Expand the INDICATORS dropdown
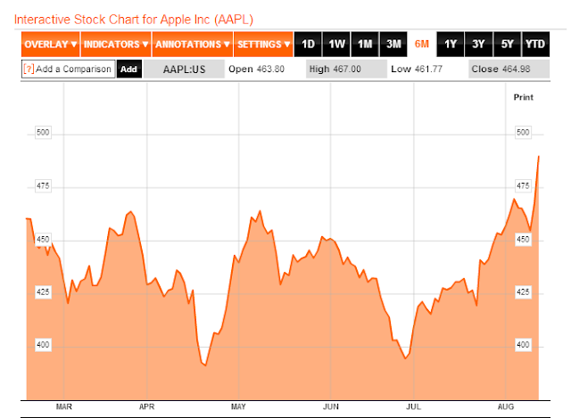Image resolution: width=571 pixels, height=418 pixels. (x=116, y=45)
